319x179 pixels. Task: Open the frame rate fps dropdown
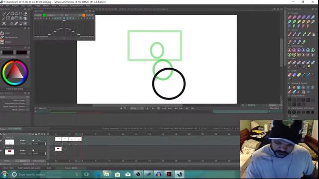[137, 108]
